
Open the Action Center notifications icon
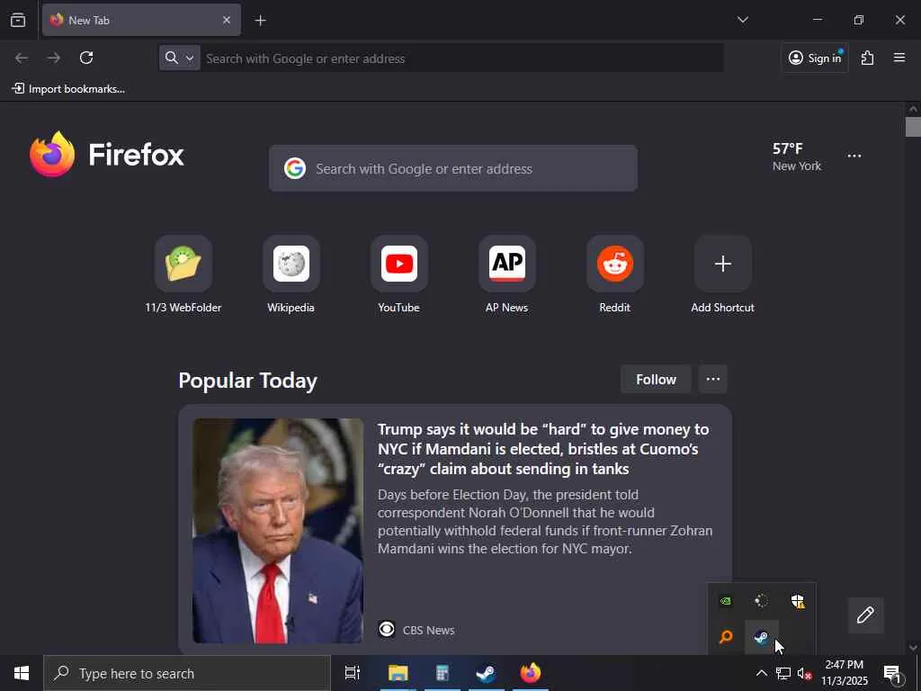[893, 673]
